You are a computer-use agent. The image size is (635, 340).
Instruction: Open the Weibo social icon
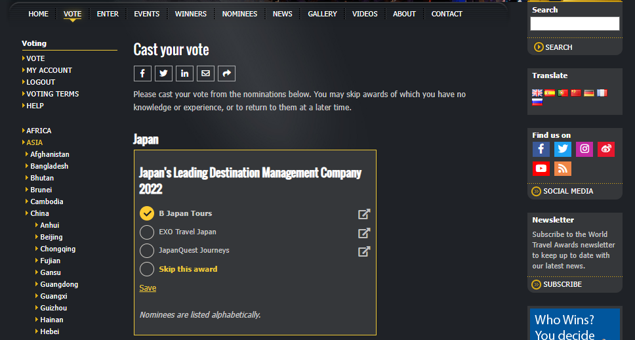(605, 149)
